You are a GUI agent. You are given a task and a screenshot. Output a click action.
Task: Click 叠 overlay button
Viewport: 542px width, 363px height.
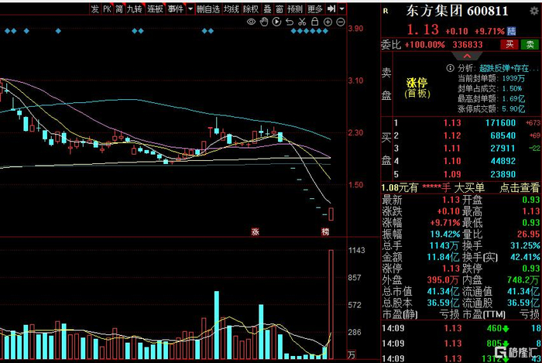coord(268,9)
